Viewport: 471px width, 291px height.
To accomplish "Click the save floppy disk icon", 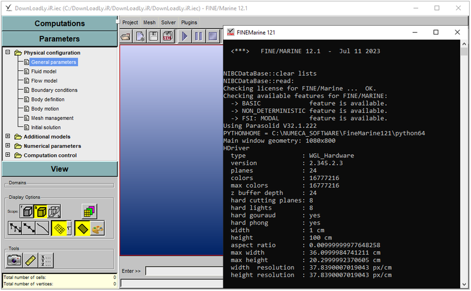I will [x=153, y=36].
